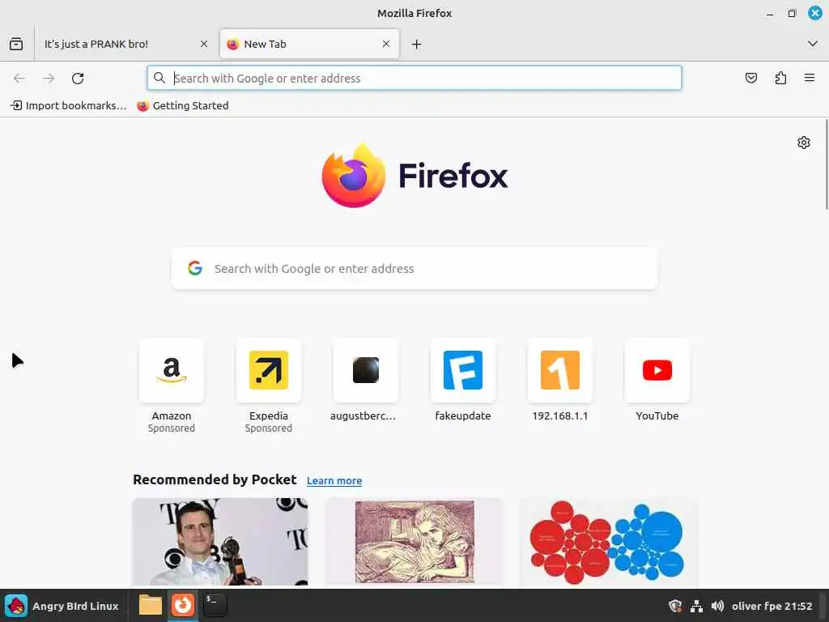Viewport: 829px width, 622px height.
Task: Open Save to Pocket icon
Action: tap(751, 79)
